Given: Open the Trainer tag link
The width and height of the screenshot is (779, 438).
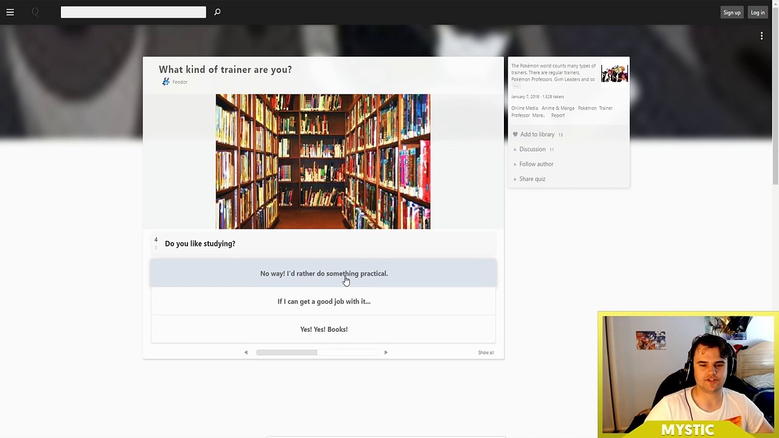Looking at the screenshot, I should coord(606,108).
